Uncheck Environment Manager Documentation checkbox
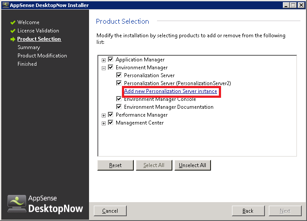This screenshot has width=307, height=221. pos(119,107)
